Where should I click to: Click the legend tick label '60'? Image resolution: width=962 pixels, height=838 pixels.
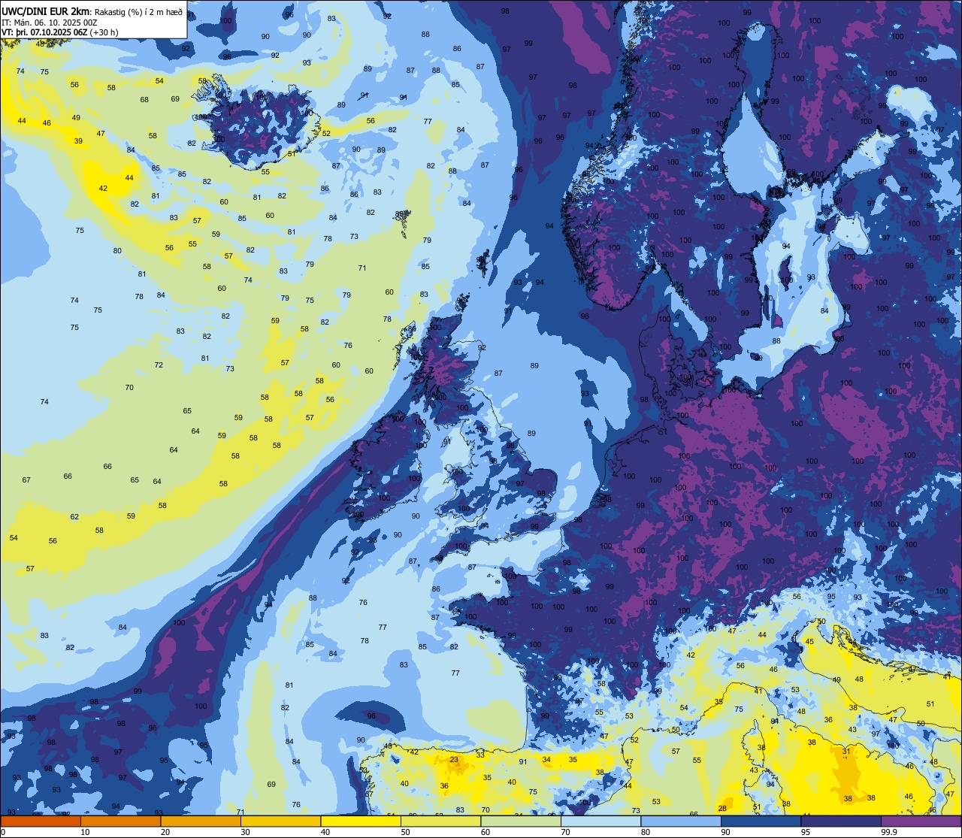coord(486,832)
